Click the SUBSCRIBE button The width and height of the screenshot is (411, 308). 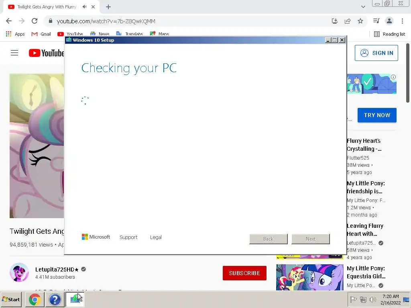point(244,273)
